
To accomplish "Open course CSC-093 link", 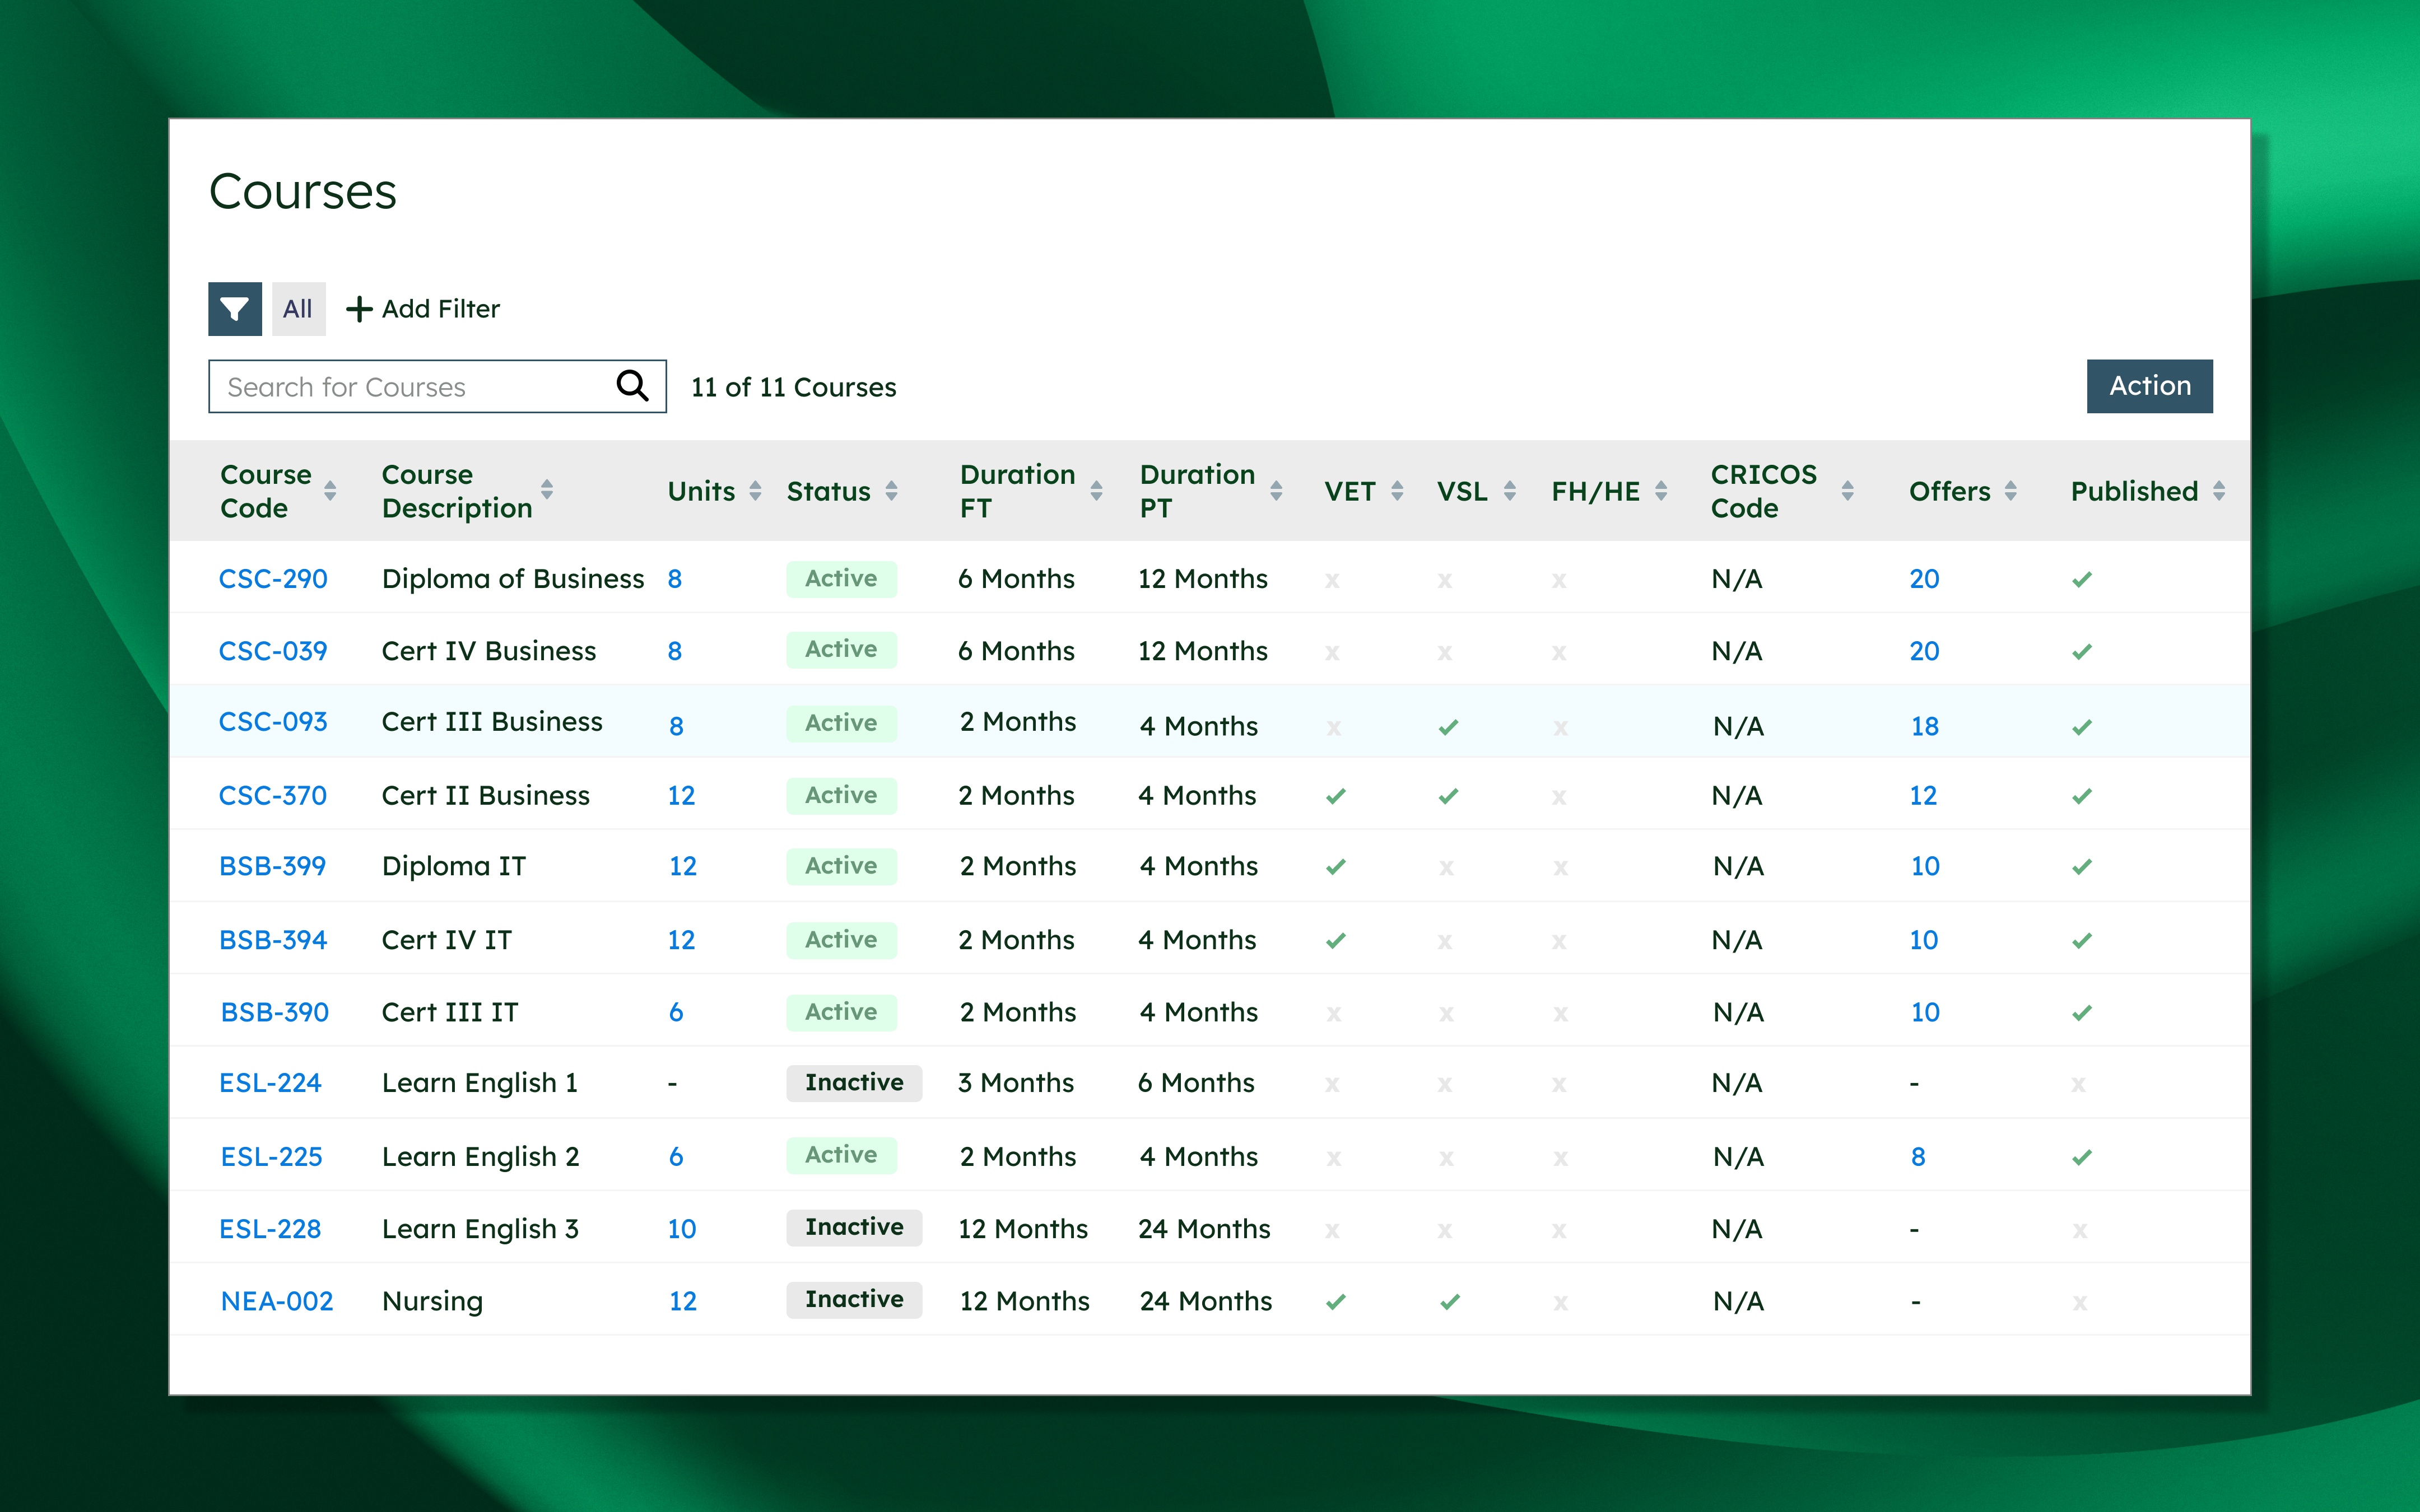I will coord(273,722).
